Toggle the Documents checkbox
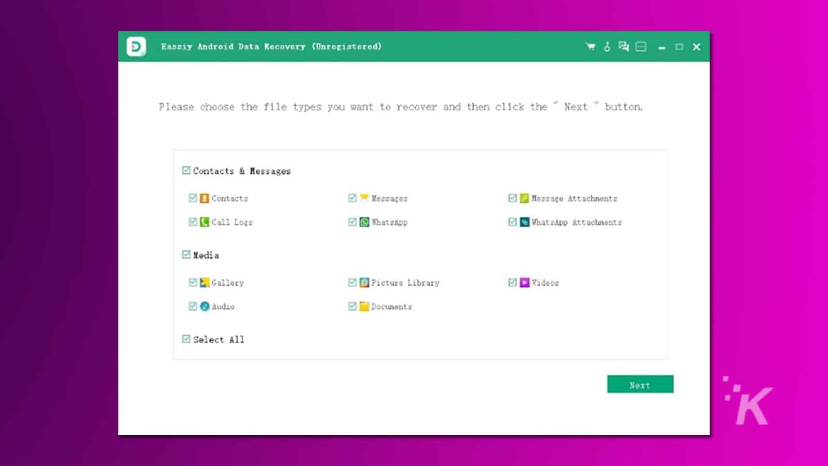This screenshot has height=466, width=828. tap(352, 306)
